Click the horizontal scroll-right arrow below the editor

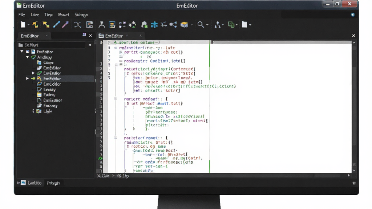coord(348,175)
